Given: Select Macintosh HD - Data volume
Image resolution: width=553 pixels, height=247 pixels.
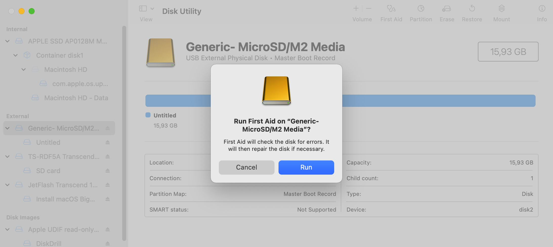Looking at the screenshot, I should point(76,98).
